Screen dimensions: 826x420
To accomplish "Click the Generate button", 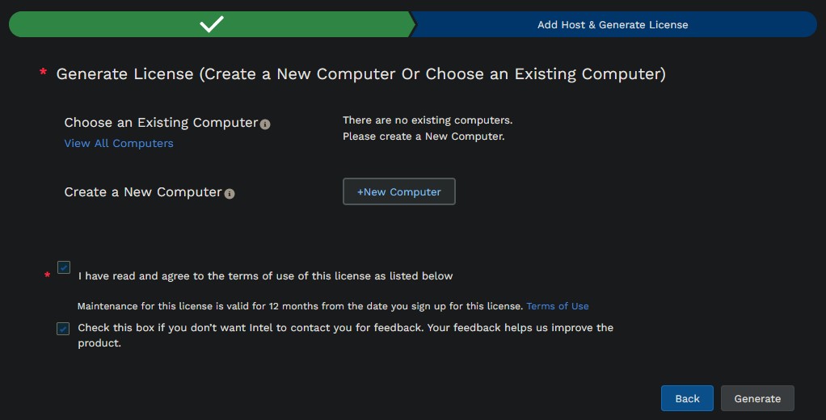I will pyautogui.click(x=757, y=398).
